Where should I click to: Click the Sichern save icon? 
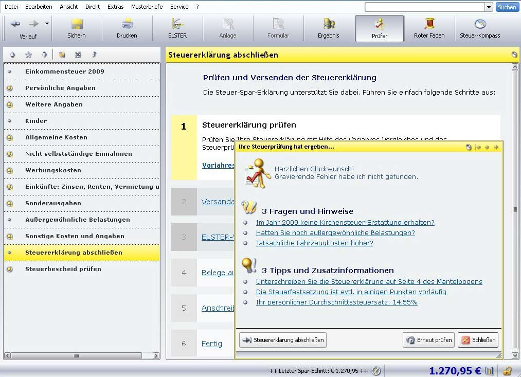(x=77, y=24)
